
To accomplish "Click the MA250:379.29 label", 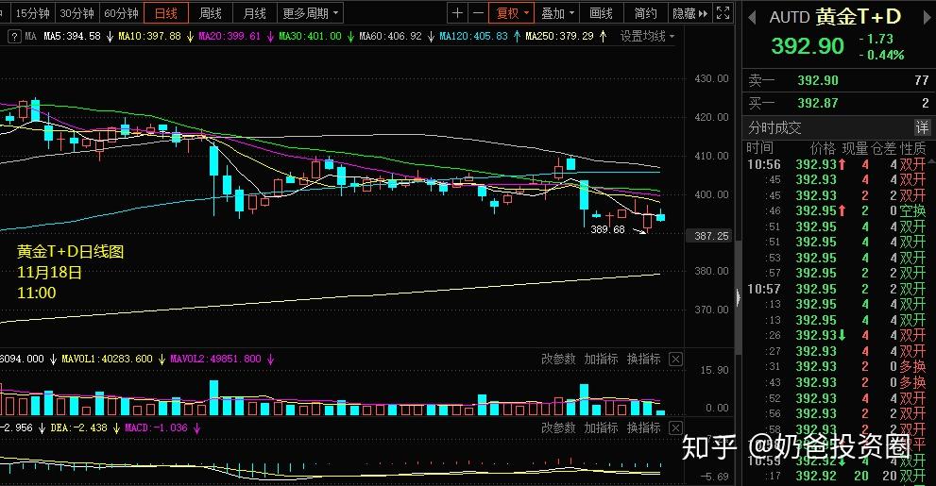I will point(559,37).
